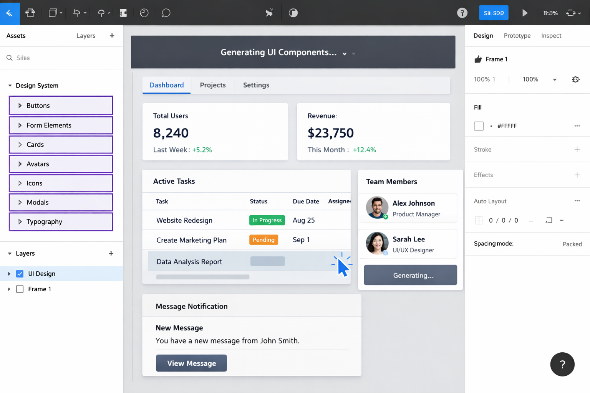Expand the Typography asset group
The height and width of the screenshot is (393, 590).
tap(20, 221)
